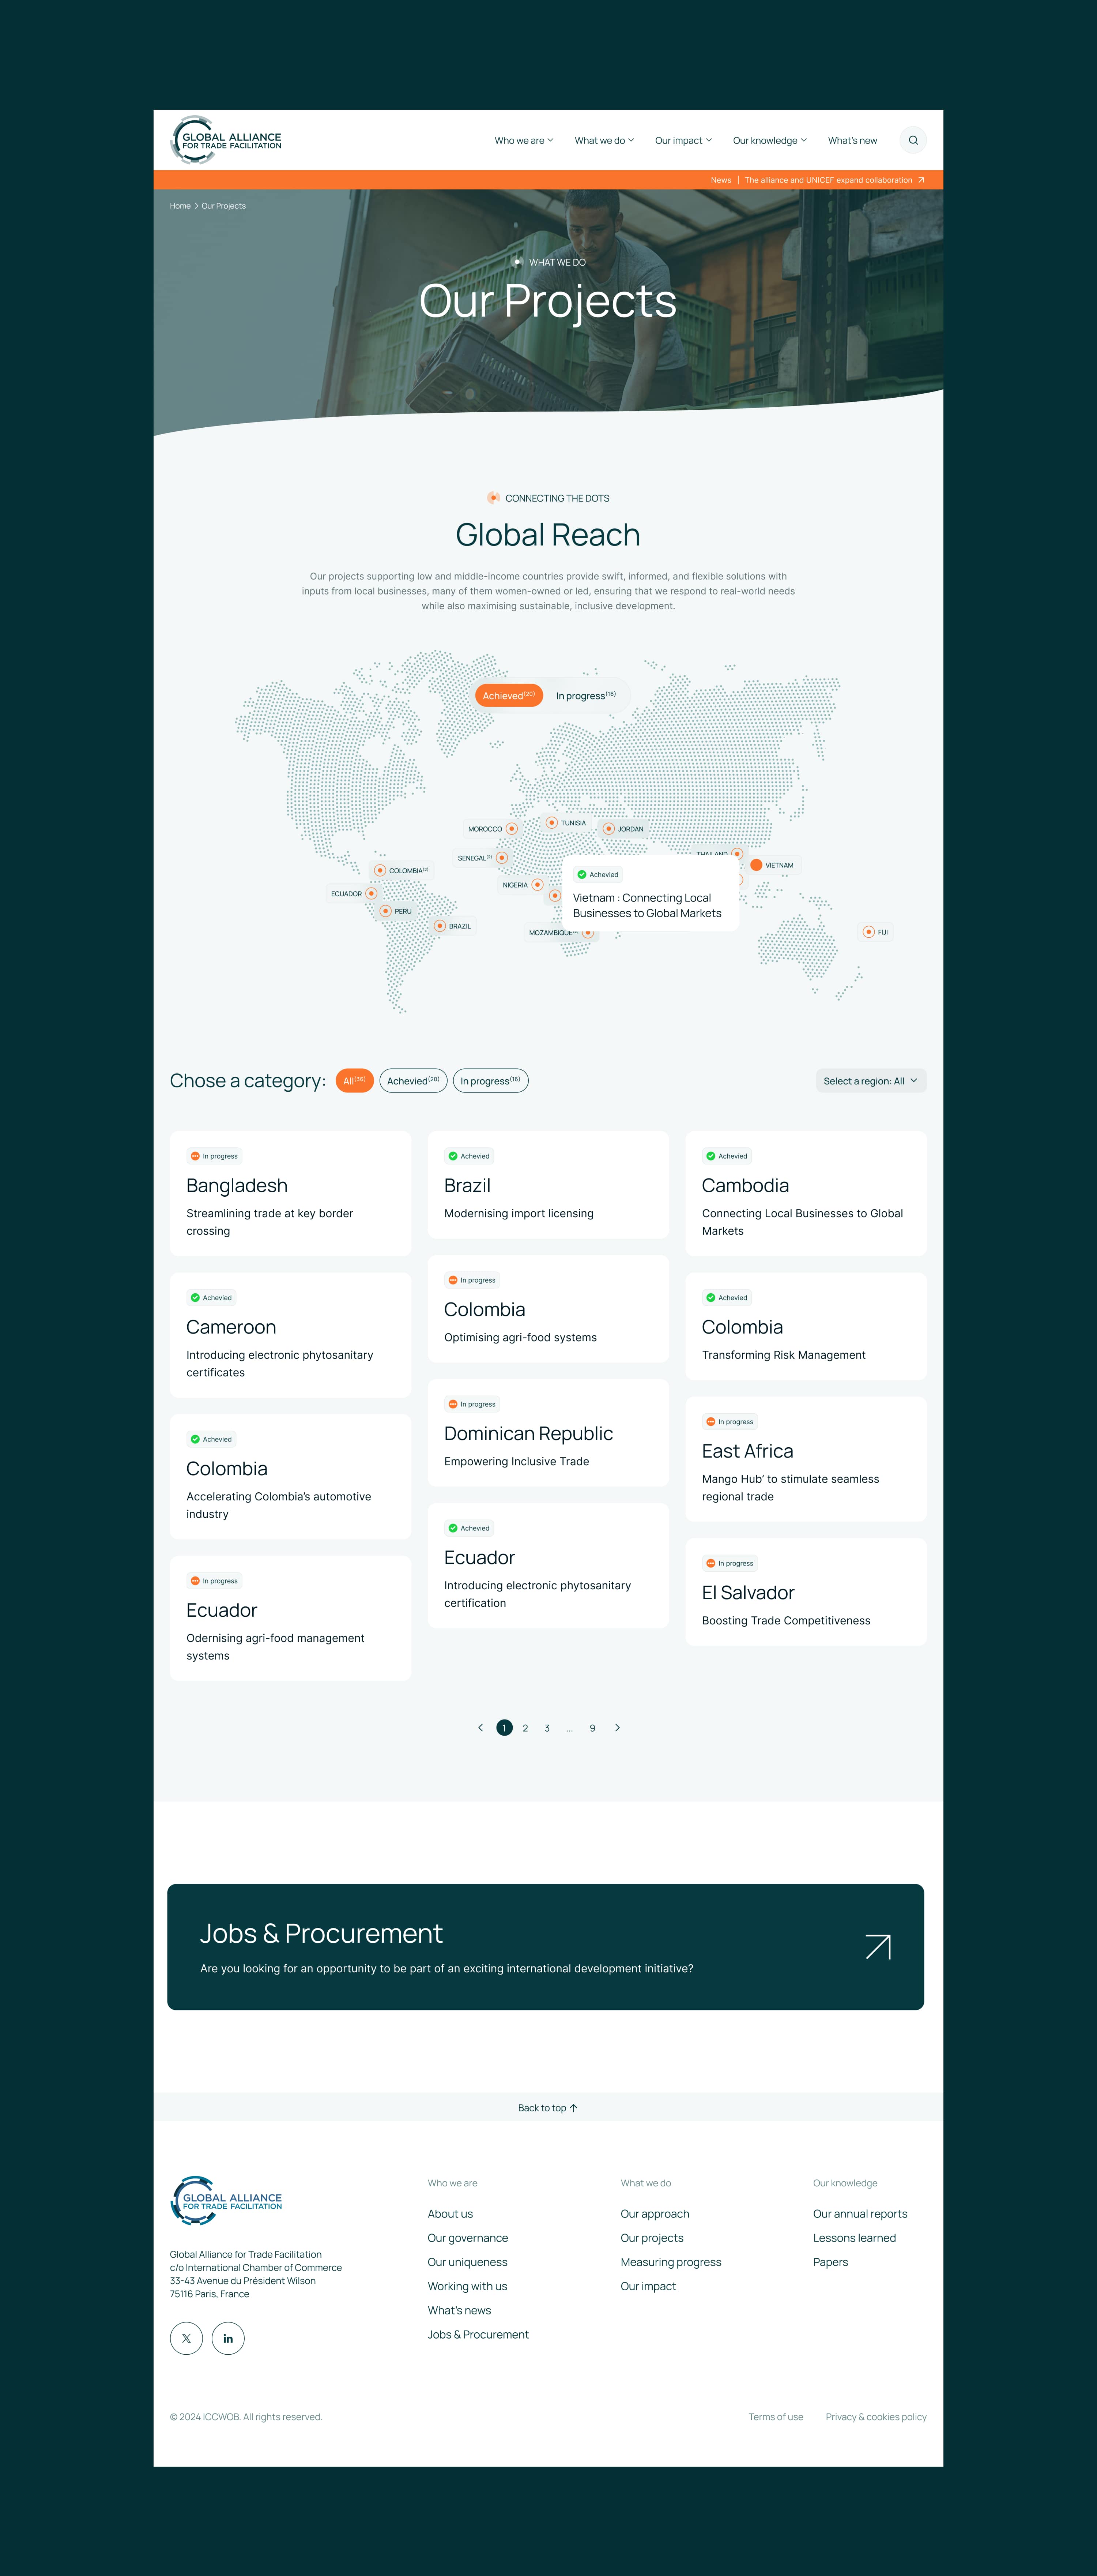Click the search magnifier icon in header
This screenshot has height=2576, width=1097.
click(912, 140)
